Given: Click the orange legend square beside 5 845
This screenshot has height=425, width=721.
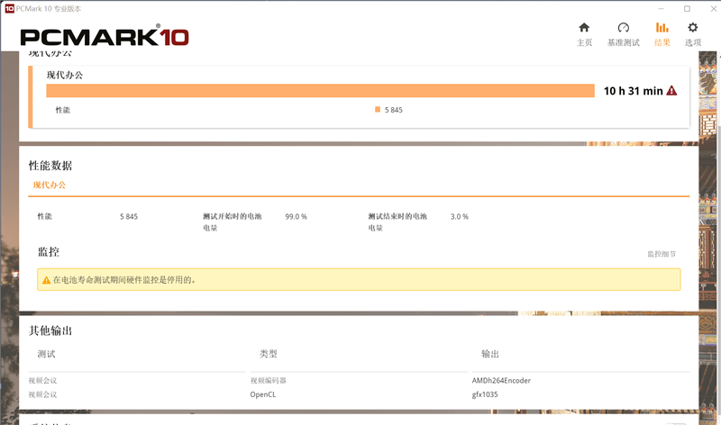Looking at the screenshot, I should [x=378, y=109].
